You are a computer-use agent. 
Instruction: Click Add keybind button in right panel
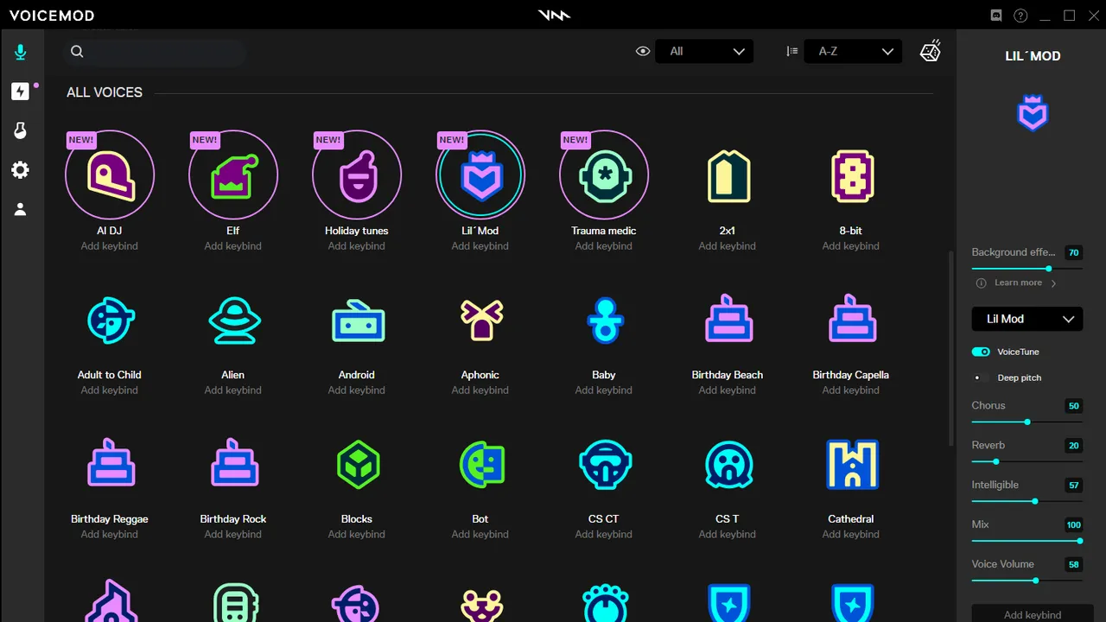tap(1033, 614)
